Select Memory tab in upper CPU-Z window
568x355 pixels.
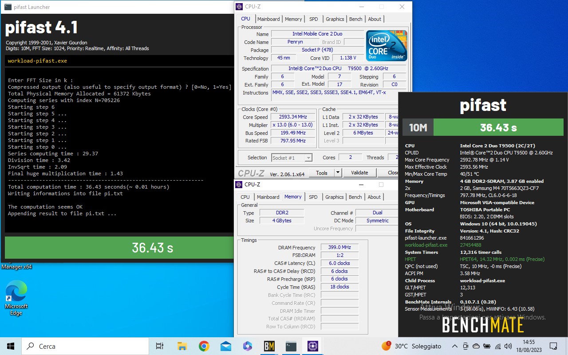coord(293,19)
